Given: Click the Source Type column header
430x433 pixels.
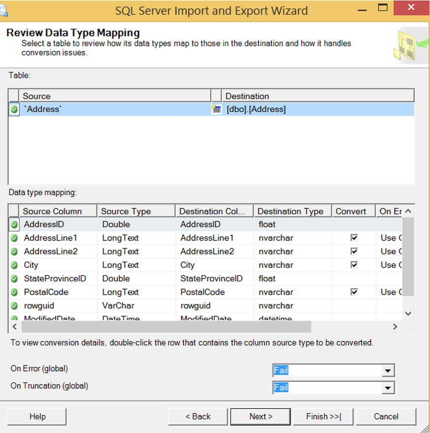Looking at the screenshot, I should (x=136, y=211).
